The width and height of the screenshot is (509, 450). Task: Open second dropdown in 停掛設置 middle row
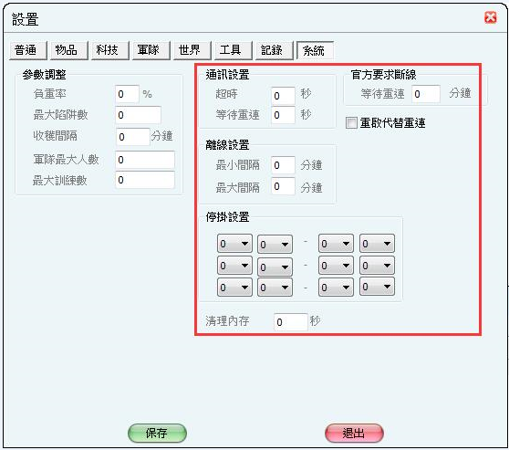click(x=275, y=267)
